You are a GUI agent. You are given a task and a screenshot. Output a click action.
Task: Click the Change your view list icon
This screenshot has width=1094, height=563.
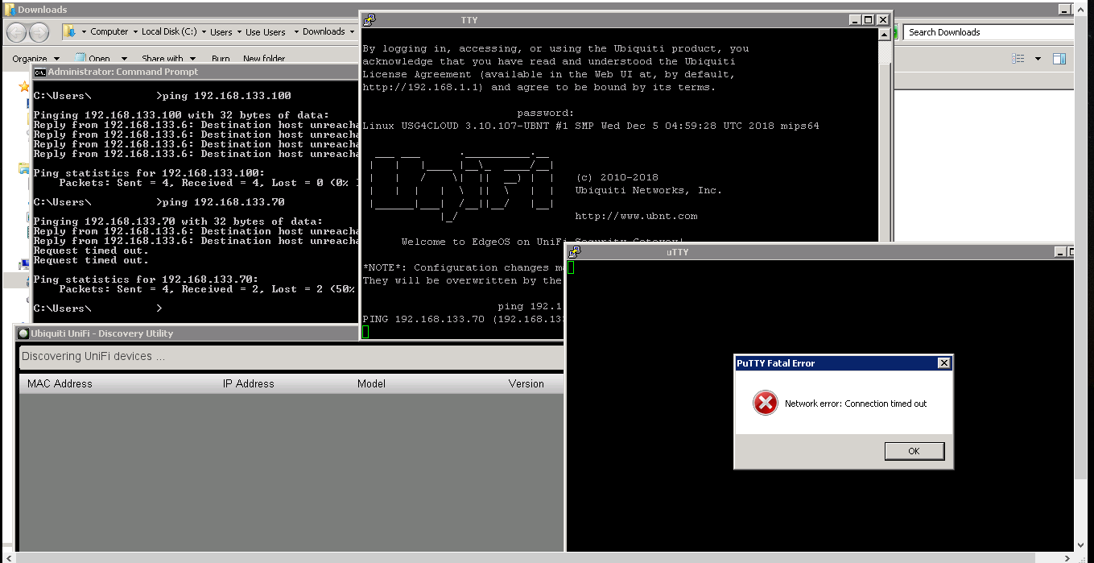point(1018,59)
